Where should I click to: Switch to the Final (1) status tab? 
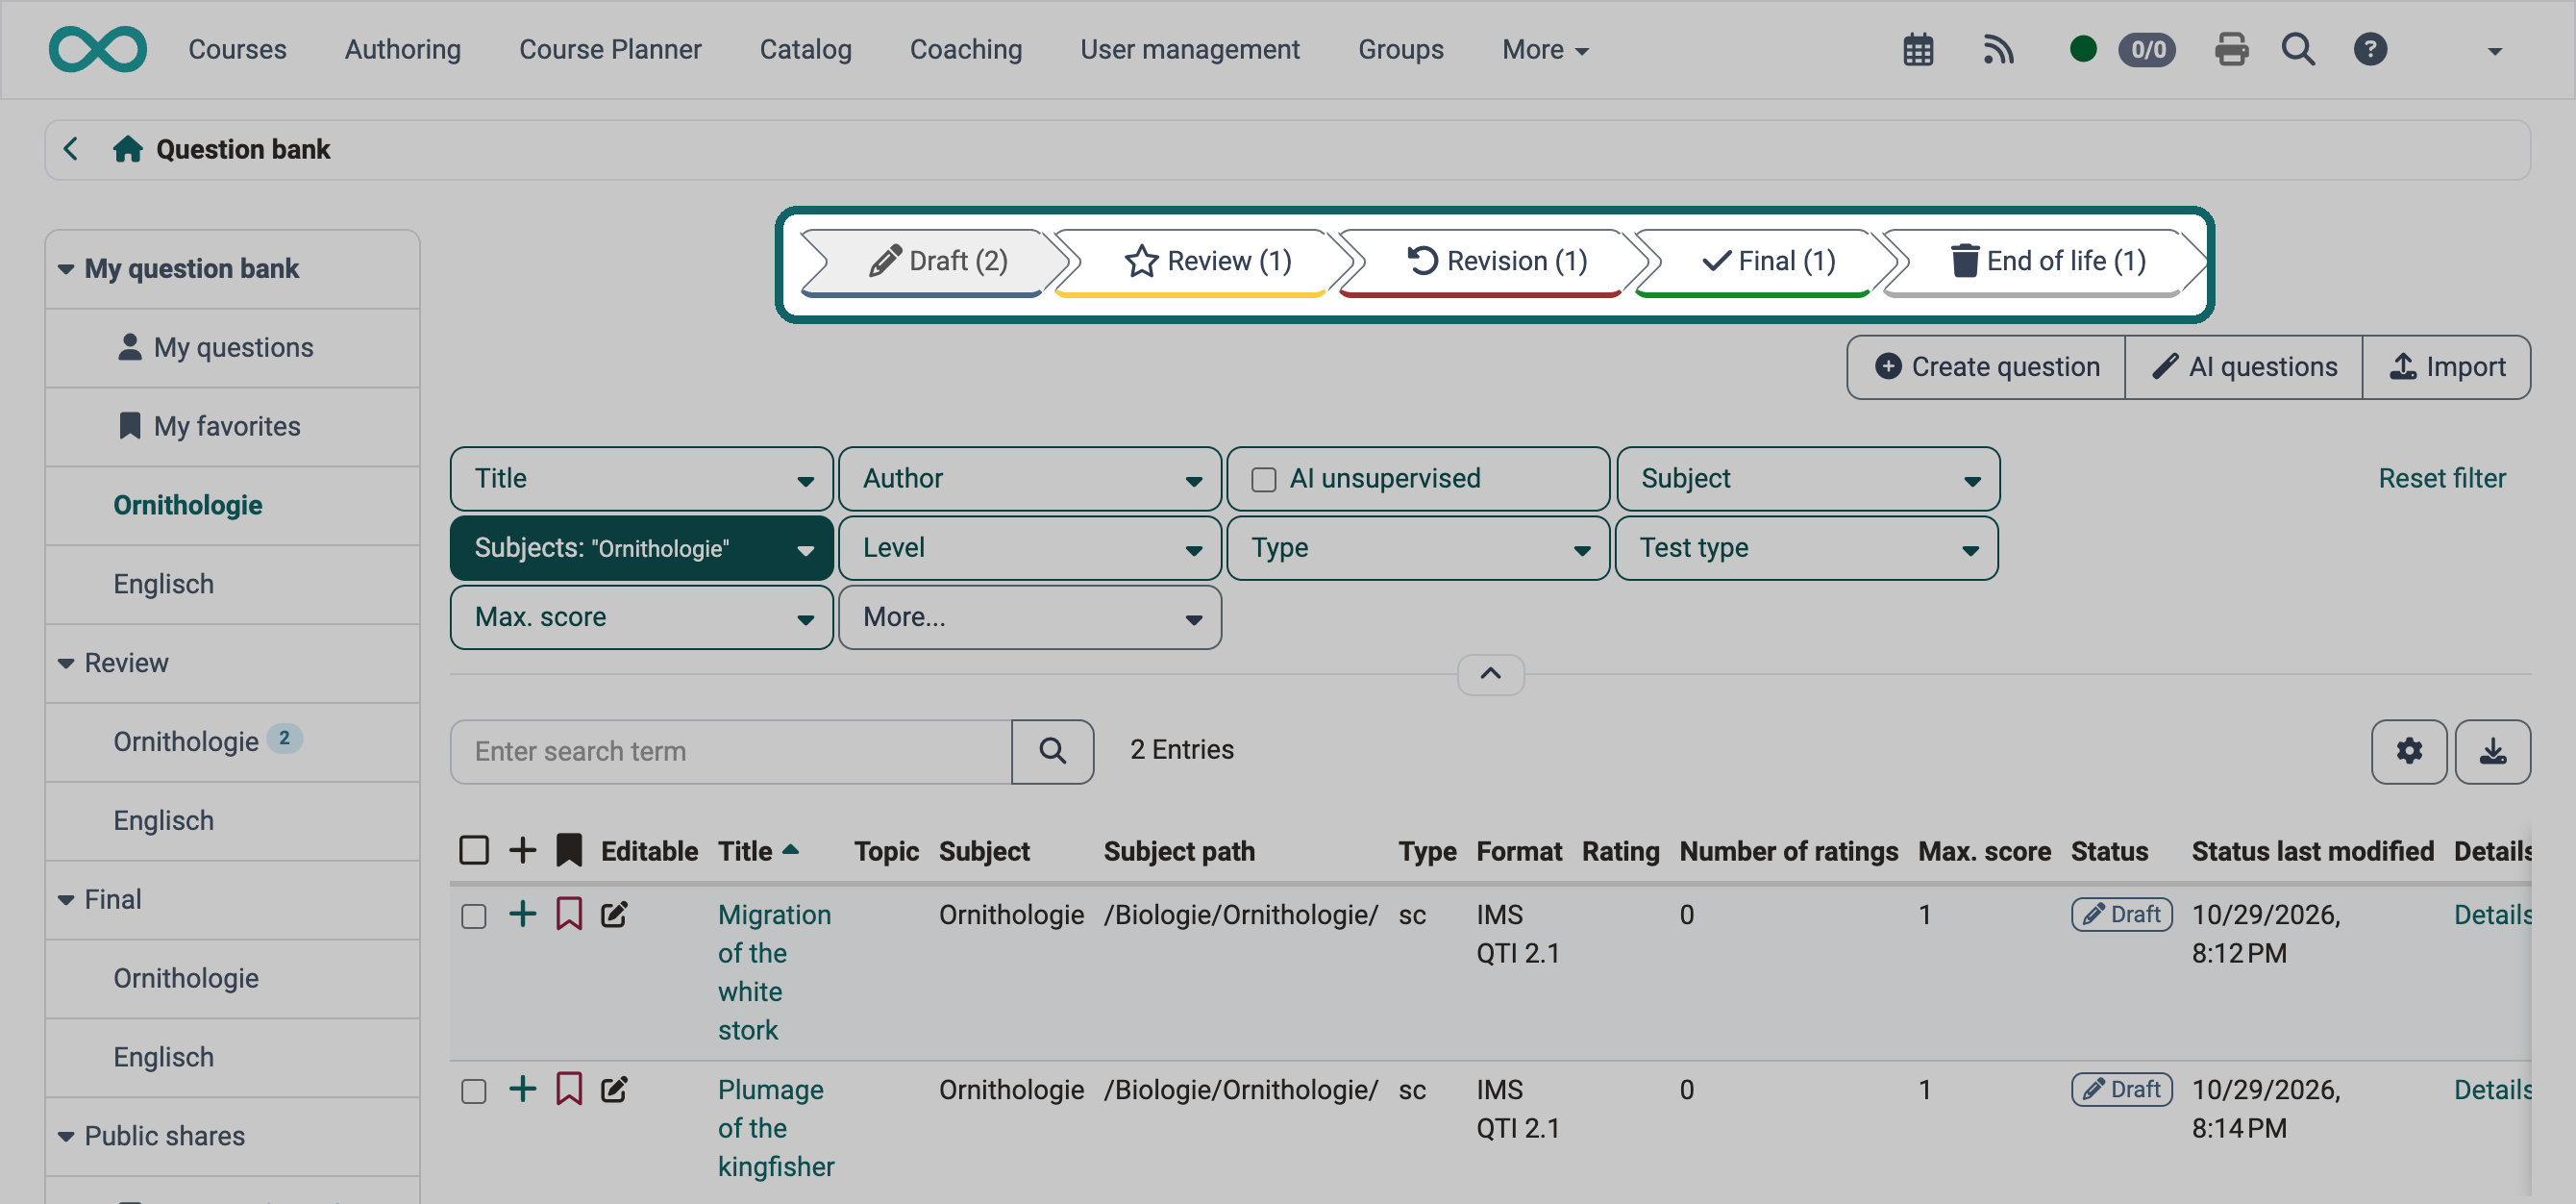1767,262
